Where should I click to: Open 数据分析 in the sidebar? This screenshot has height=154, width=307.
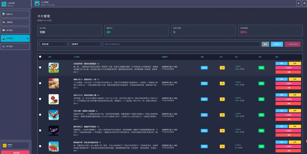click(15, 14)
